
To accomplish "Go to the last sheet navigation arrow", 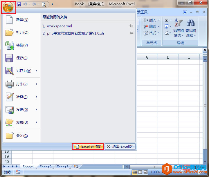I will (17, 167).
